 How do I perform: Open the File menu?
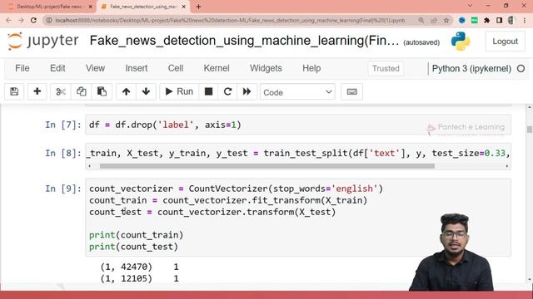(22, 68)
